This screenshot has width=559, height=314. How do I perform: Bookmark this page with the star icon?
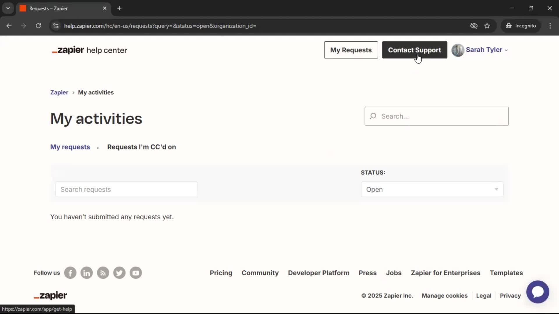[x=487, y=26]
